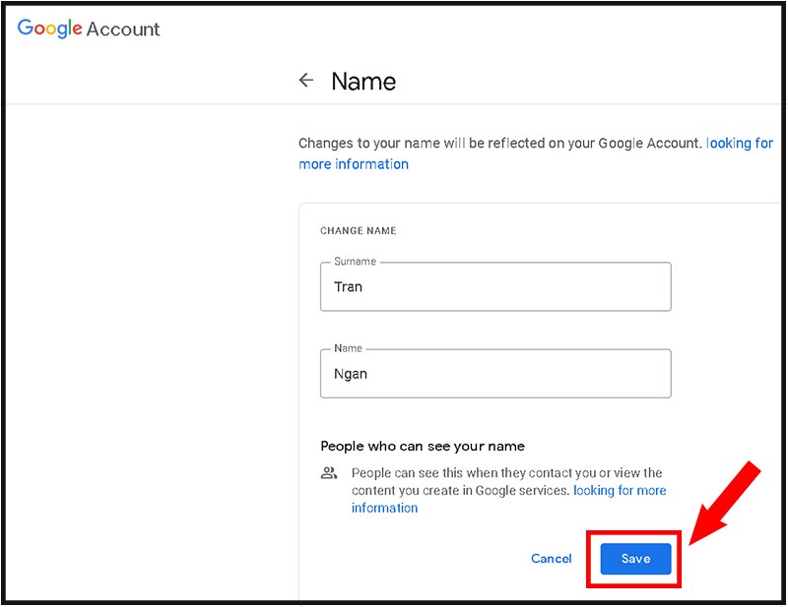Viewport: 788px width, 607px height.
Task: Click the Name field label above Ngan
Action: coord(348,347)
